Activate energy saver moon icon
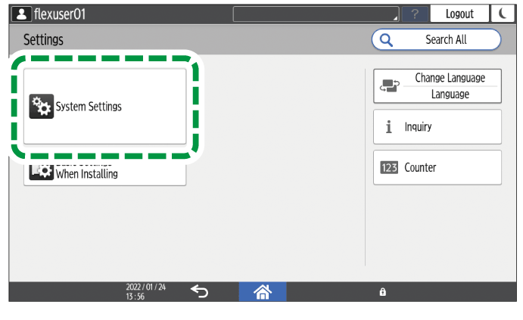The image size is (523, 320). [501, 14]
